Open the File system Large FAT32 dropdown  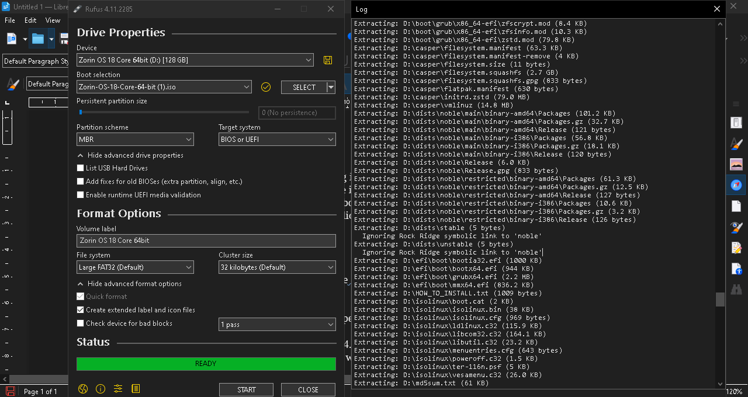[x=135, y=267]
